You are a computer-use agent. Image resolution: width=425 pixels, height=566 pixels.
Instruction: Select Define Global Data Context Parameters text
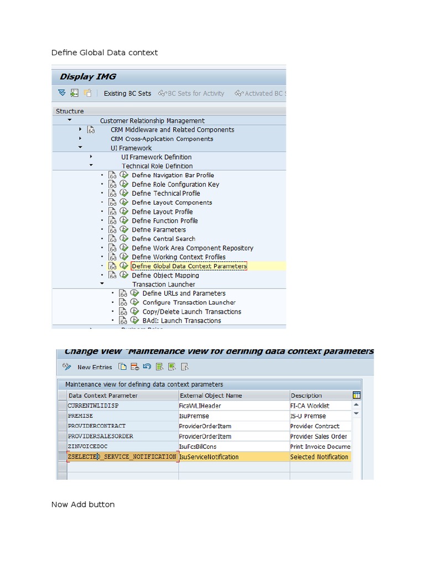[189, 266]
